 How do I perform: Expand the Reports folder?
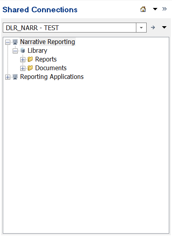click(23, 59)
